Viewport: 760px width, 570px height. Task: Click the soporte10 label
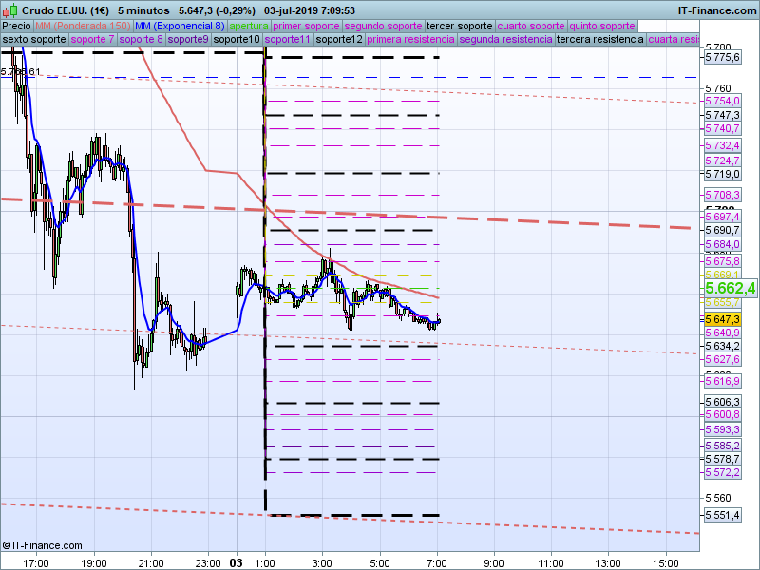[x=237, y=40]
